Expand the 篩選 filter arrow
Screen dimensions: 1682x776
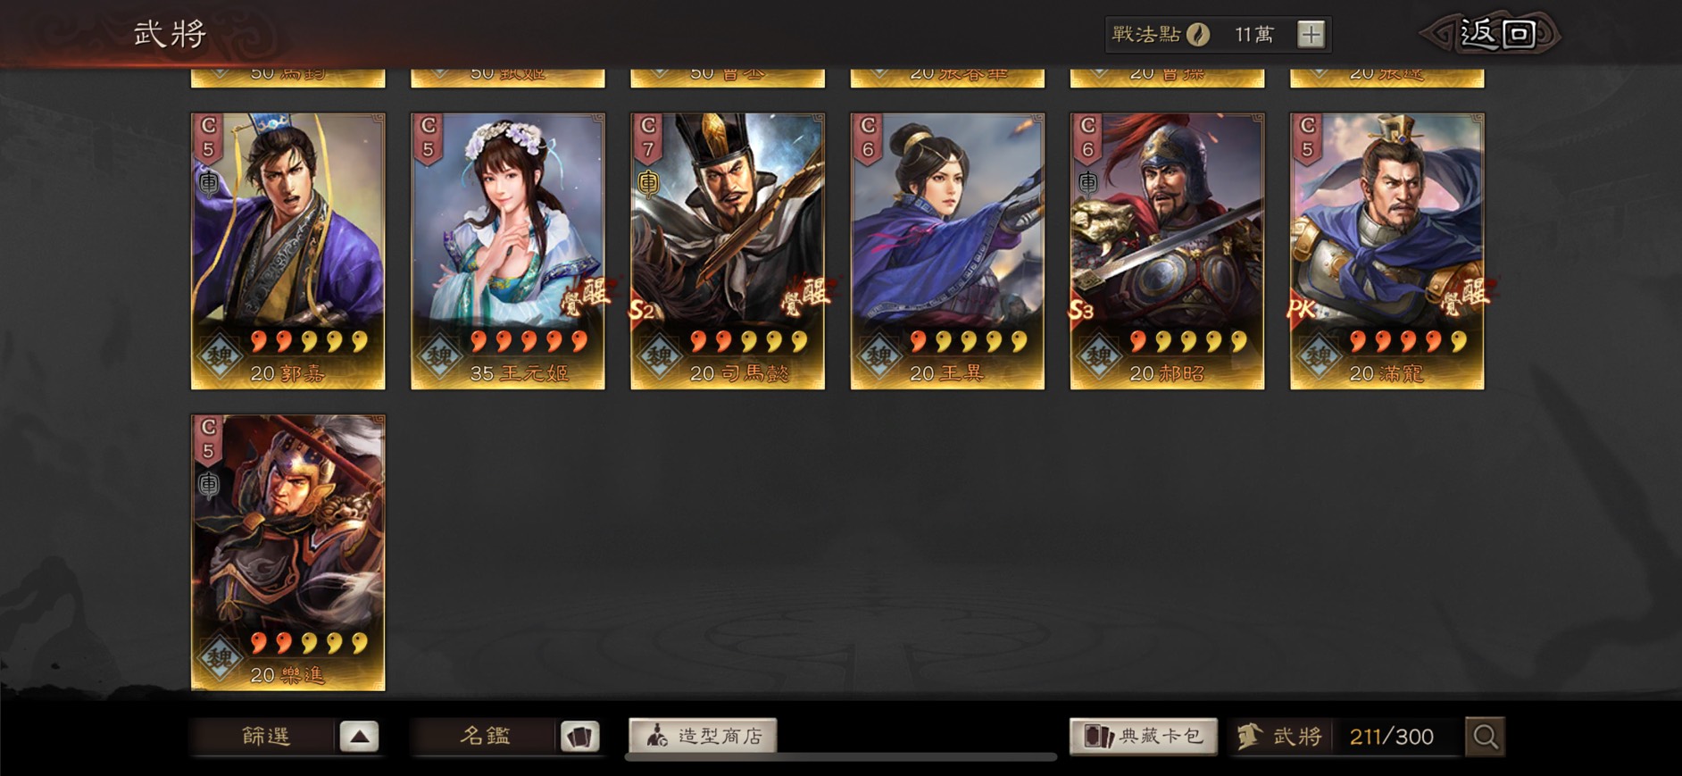tap(359, 737)
